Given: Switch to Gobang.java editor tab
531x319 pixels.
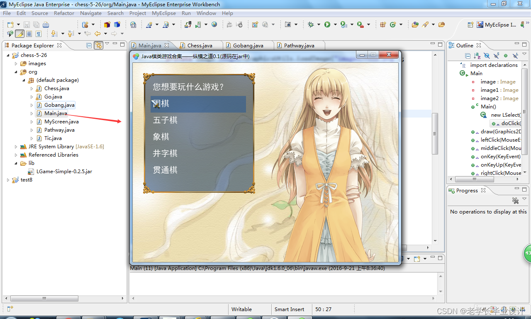Looking at the screenshot, I should [x=248, y=45].
